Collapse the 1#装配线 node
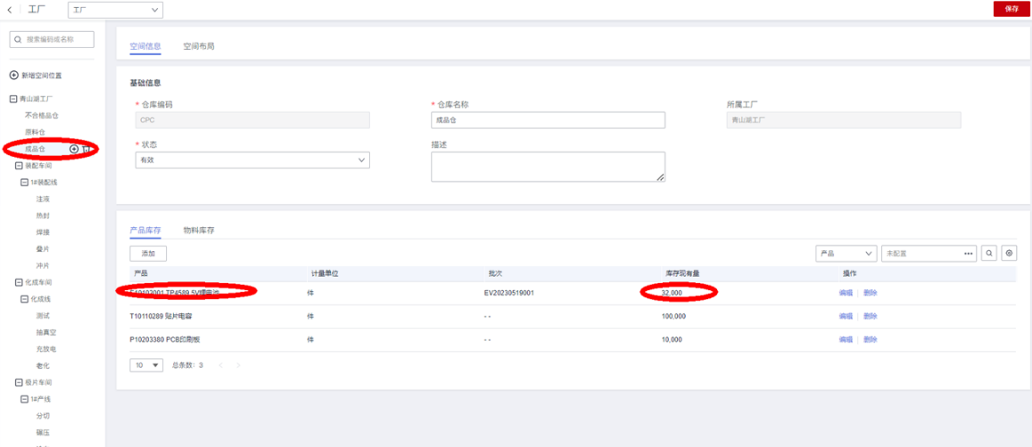Image resolution: width=1032 pixels, height=447 pixels. click(24, 182)
